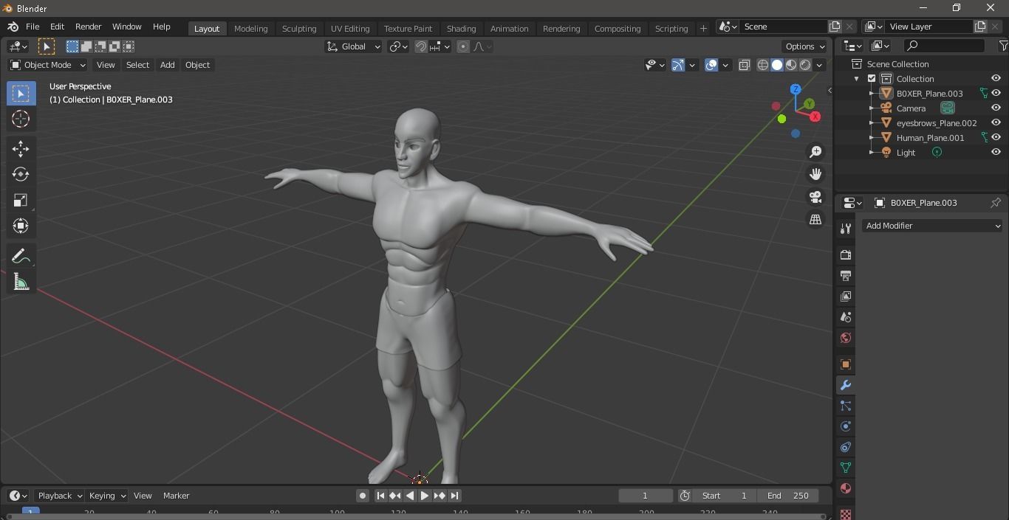This screenshot has height=520, width=1009.
Task: Hide BOXER_Plane.003 in viewport
Action: pyautogui.click(x=996, y=94)
